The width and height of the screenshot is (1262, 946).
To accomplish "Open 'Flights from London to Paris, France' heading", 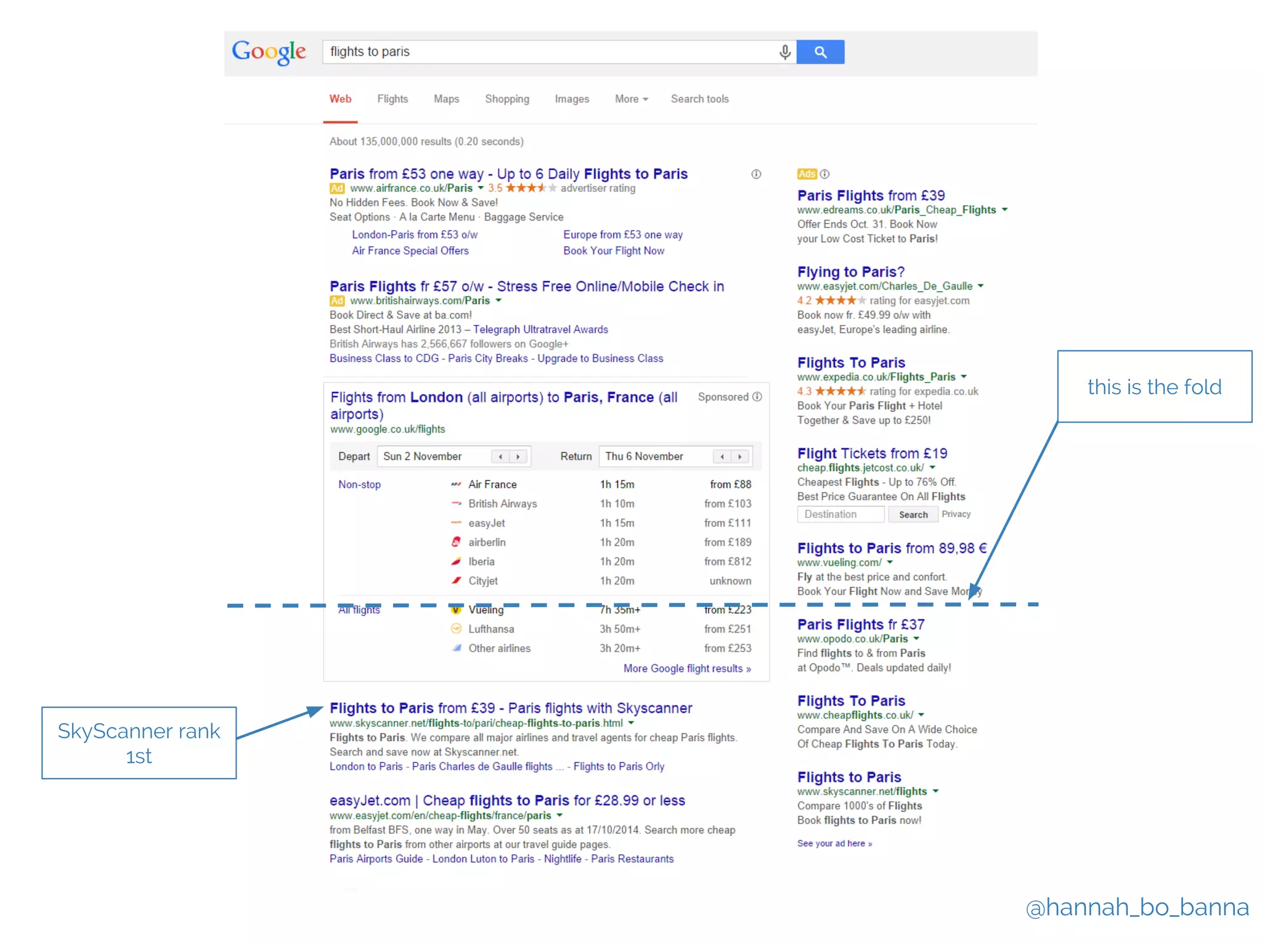I will [x=504, y=405].
